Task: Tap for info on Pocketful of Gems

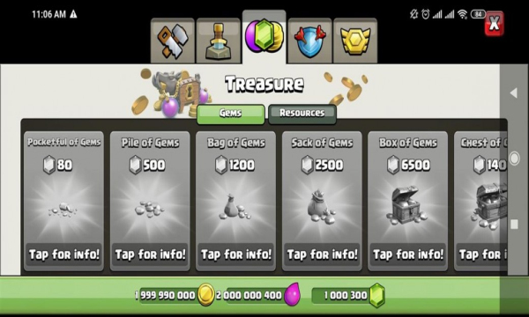Action: [64, 254]
